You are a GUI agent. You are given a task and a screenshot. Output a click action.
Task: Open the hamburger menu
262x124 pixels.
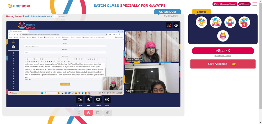pyautogui.click(x=255, y=4)
